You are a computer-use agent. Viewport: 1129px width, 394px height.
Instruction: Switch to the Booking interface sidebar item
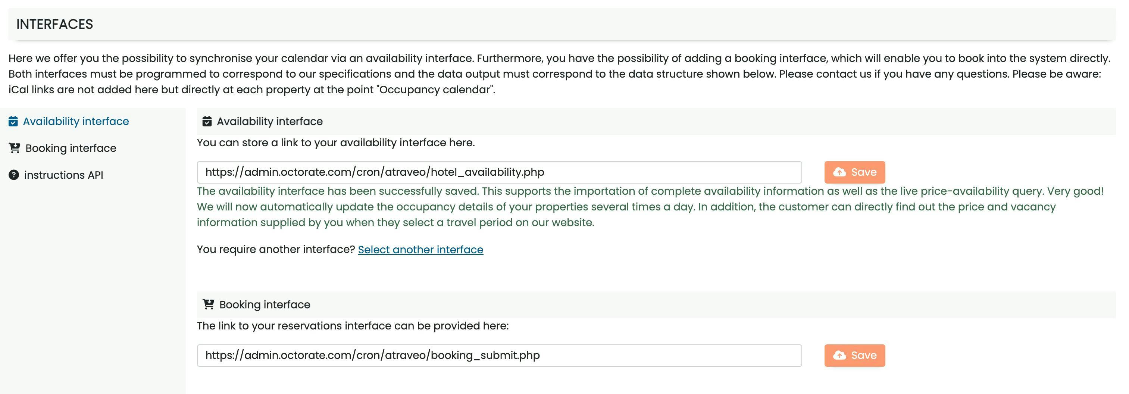click(71, 148)
